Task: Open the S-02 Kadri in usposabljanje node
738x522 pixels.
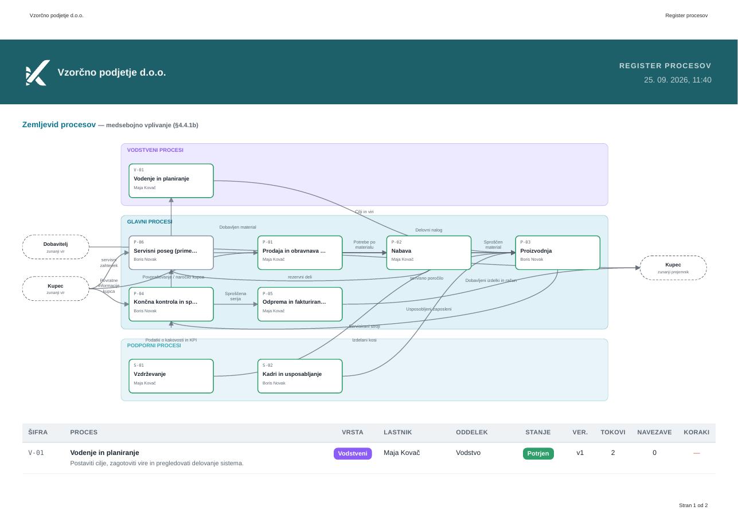Action: 300,376
